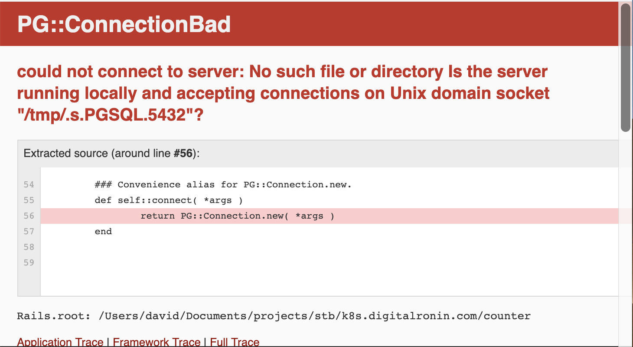Screen dimensions: 633x347
Task: Click the vertical scrollbar thumb
Action: [x=625, y=67]
